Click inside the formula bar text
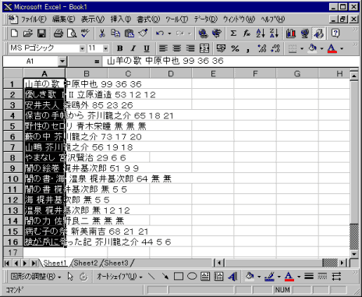Screen dimensions: 362x297 [x=165, y=61]
